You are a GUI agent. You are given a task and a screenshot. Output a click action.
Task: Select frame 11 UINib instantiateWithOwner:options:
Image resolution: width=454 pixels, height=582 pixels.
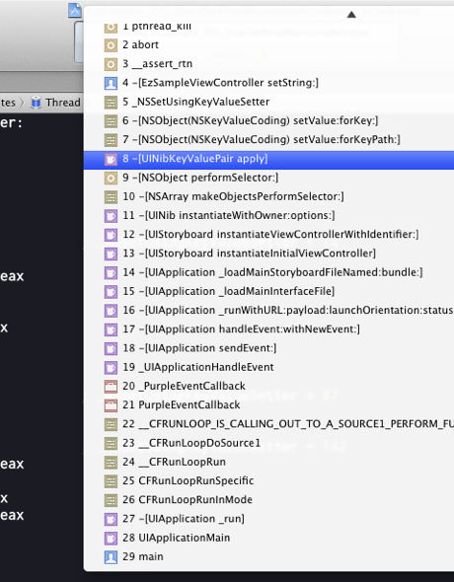(x=268, y=215)
